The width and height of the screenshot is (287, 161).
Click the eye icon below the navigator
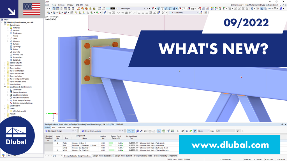click(x=9, y=155)
